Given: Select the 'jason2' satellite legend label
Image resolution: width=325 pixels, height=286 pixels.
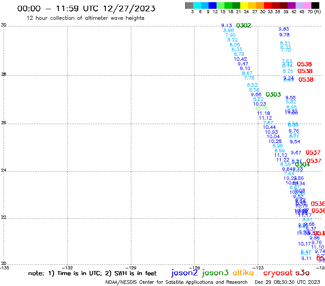Looking at the screenshot, I should click(184, 273).
